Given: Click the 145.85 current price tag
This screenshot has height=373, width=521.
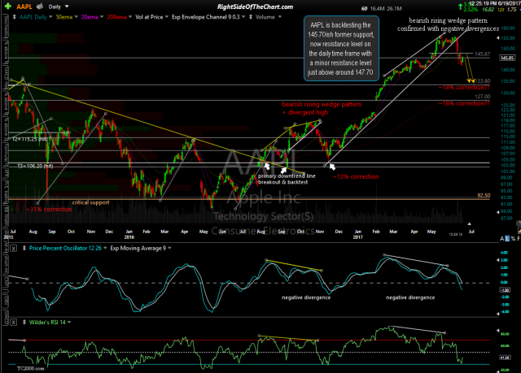Looking at the screenshot, I should click(507, 58).
